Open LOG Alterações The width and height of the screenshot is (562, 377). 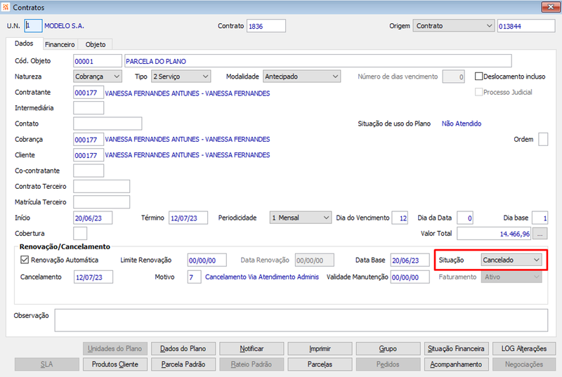pyautogui.click(x=524, y=348)
